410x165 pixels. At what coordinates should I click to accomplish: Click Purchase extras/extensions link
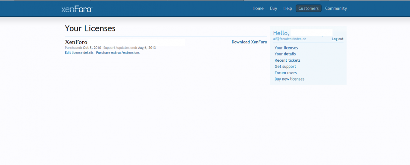click(118, 52)
